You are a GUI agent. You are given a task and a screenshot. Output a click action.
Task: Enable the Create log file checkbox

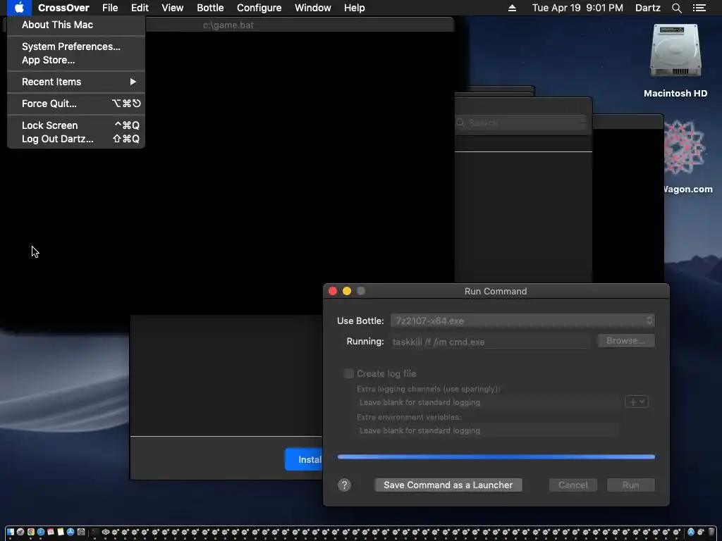click(348, 373)
